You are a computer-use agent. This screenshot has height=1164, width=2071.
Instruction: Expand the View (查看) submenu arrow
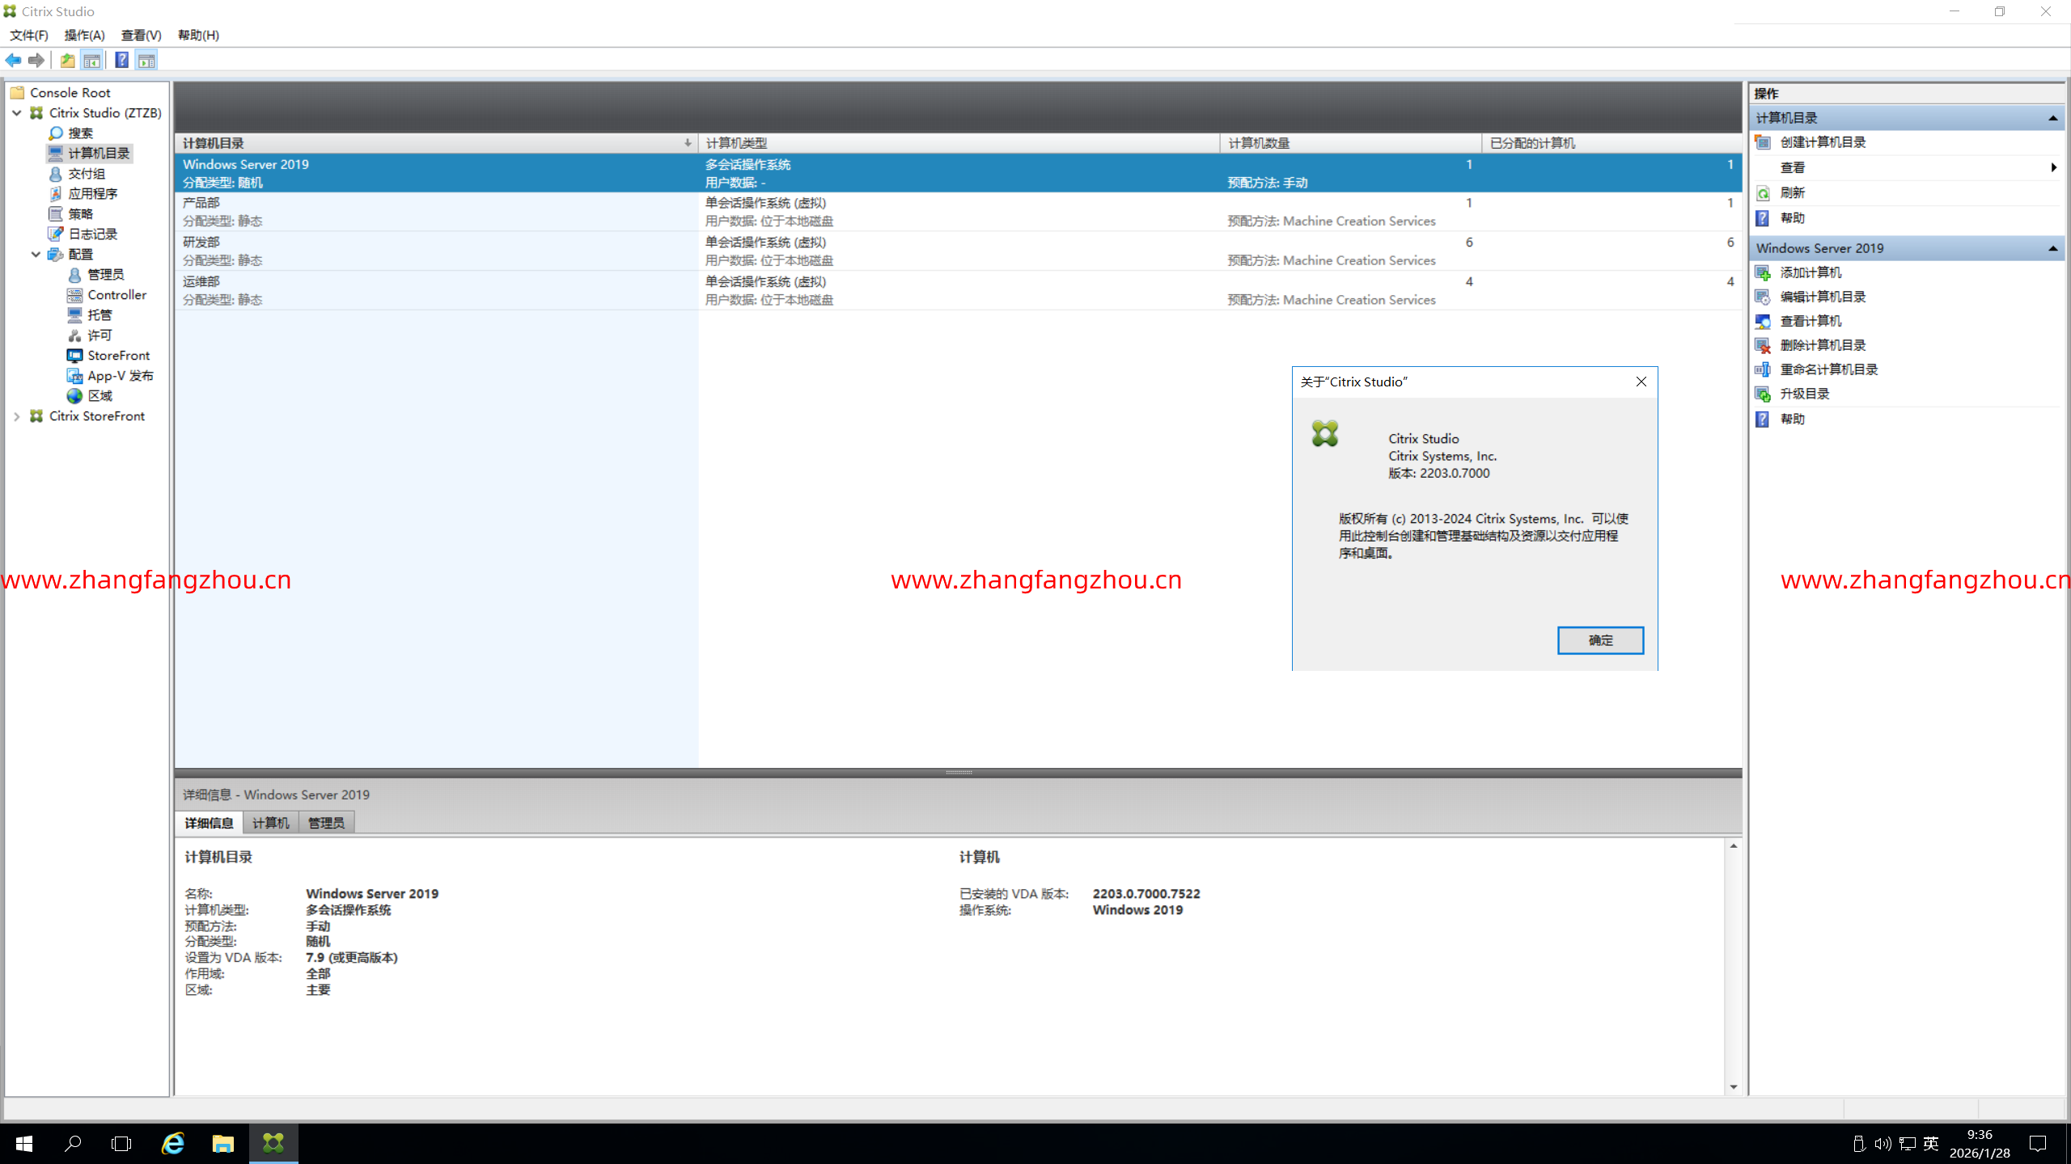2053,167
